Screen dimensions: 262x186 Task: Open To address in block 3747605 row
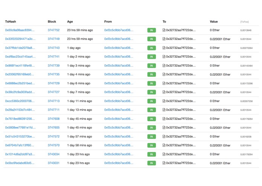pos(181,127)
